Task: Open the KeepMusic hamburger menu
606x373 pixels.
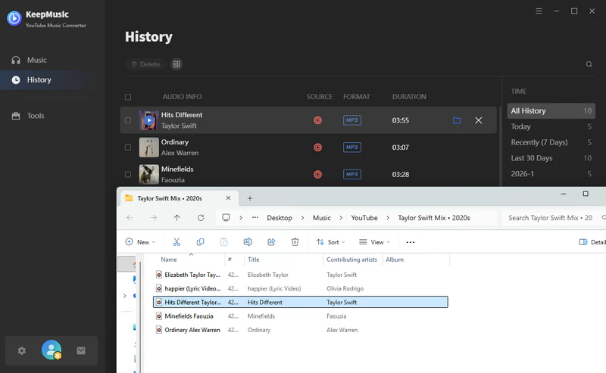Action: tap(539, 11)
